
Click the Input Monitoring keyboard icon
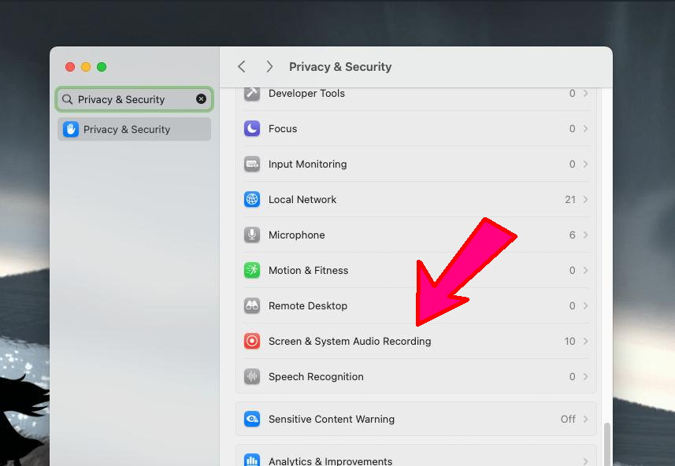click(x=252, y=164)
